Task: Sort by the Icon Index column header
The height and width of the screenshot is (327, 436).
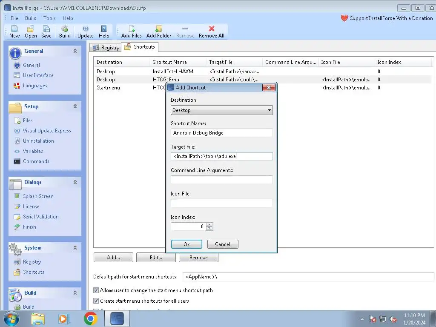Action: [x=403, y=62]
